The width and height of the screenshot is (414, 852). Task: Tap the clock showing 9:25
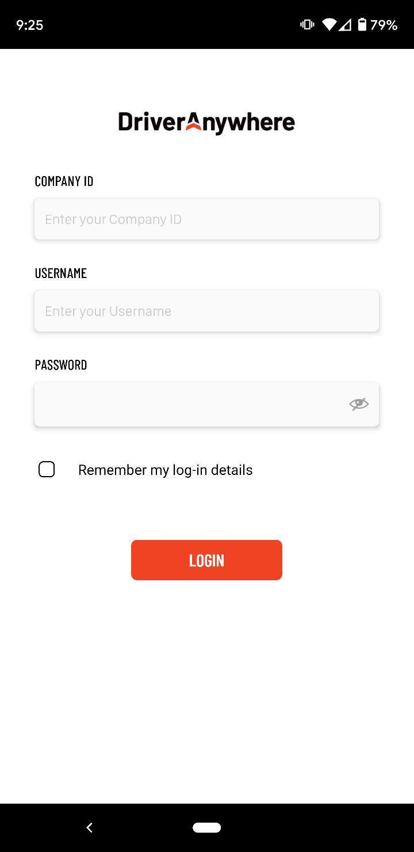[29, 24]
